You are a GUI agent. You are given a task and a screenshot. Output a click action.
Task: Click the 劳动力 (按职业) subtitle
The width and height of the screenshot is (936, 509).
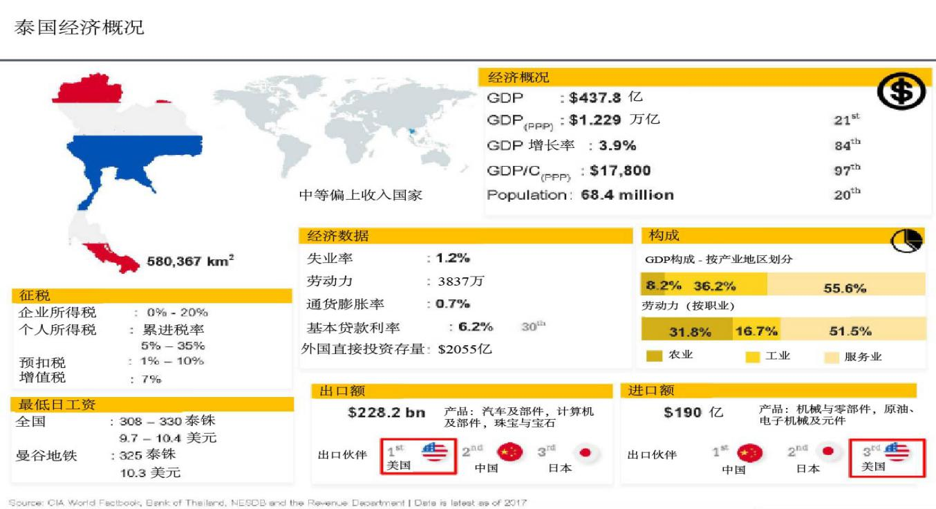pos(689,305)
